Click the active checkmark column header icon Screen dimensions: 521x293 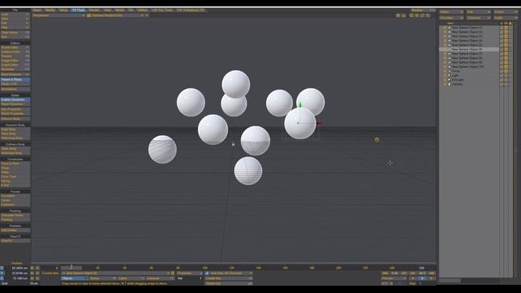click(x=501, y=24)
